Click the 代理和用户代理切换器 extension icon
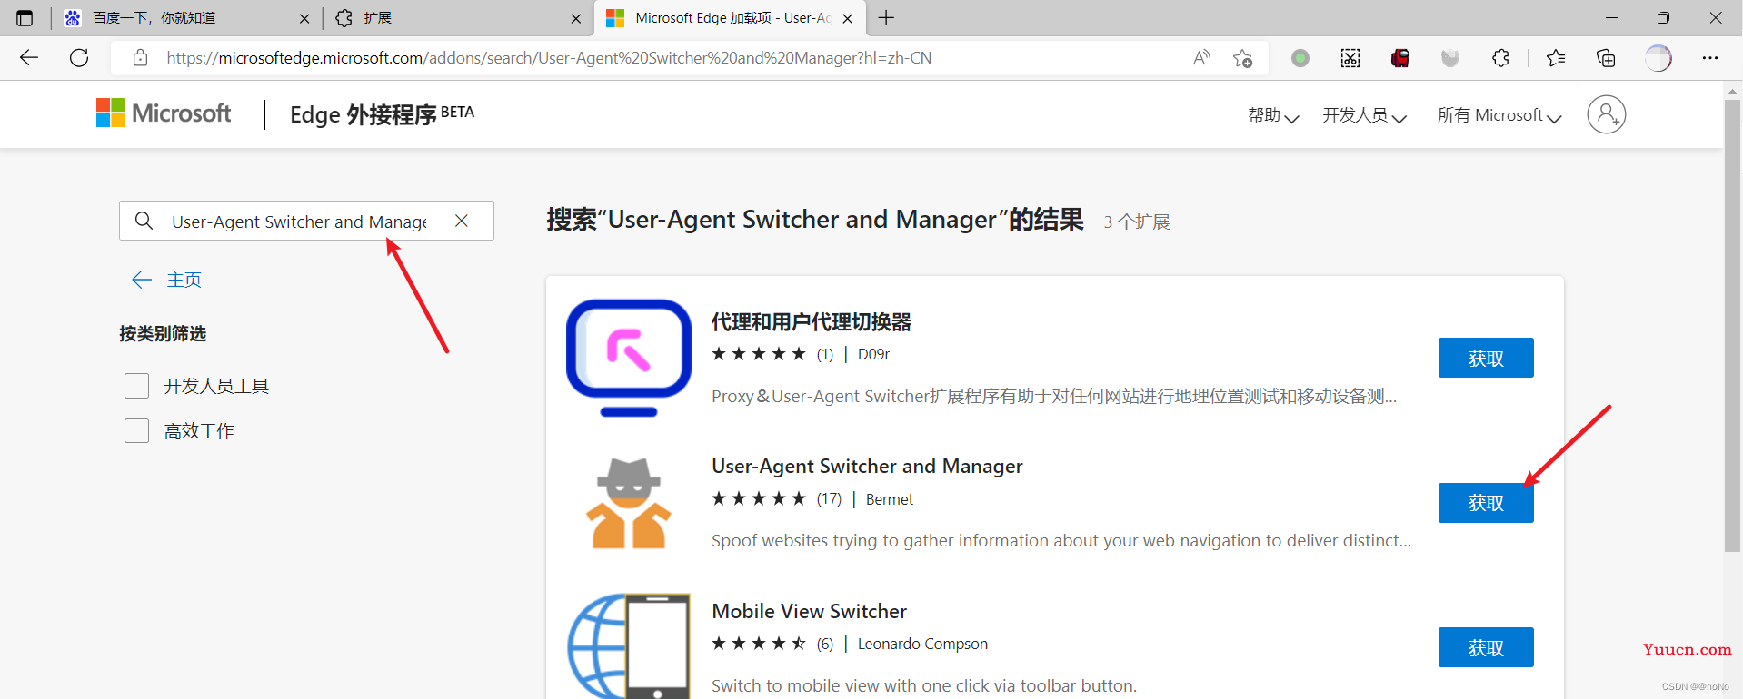1743x699 pixels. point(629,358)
